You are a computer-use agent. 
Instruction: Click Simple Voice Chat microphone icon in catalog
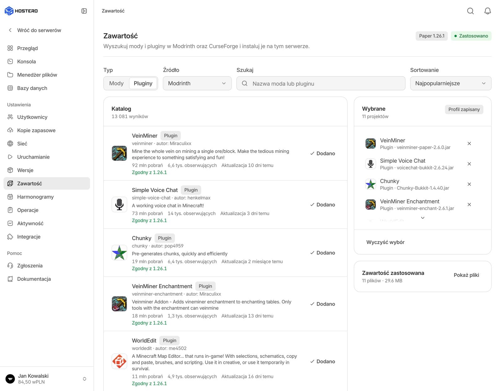tap(119, 205)
